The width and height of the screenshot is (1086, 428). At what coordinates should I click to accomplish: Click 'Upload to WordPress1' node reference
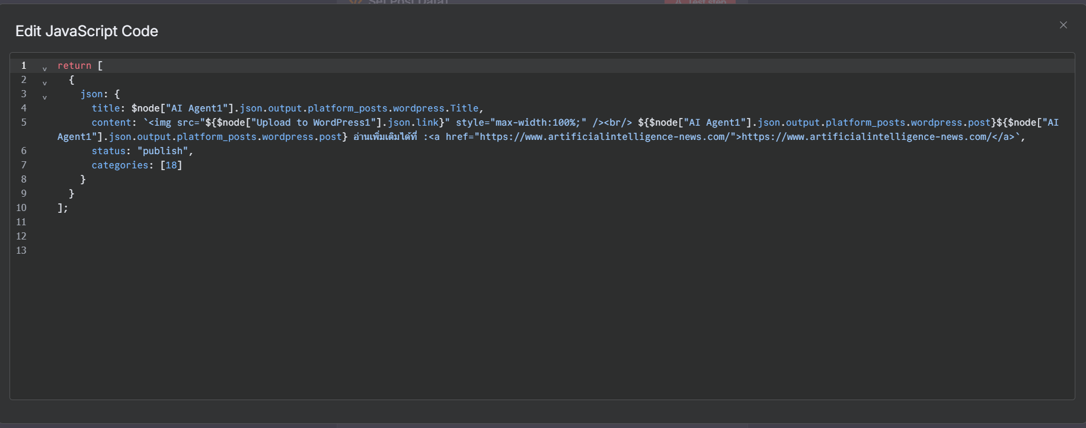pos(314,123)
